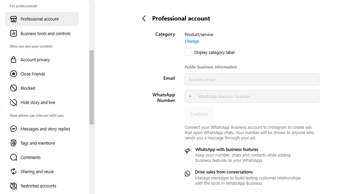Open Professional account settings in sidebar

tap(42, 19)
